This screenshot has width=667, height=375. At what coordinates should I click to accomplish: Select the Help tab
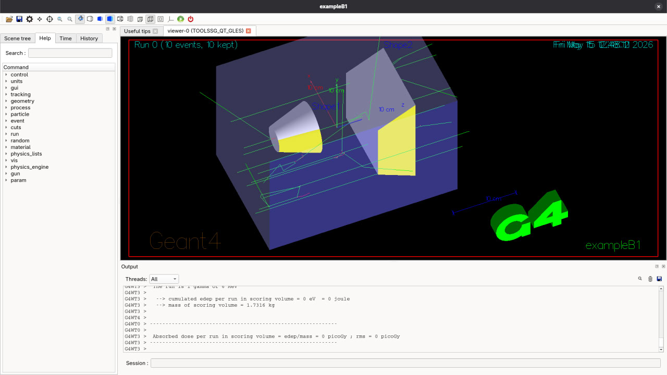pyautogui.click(x=45, y=38)
